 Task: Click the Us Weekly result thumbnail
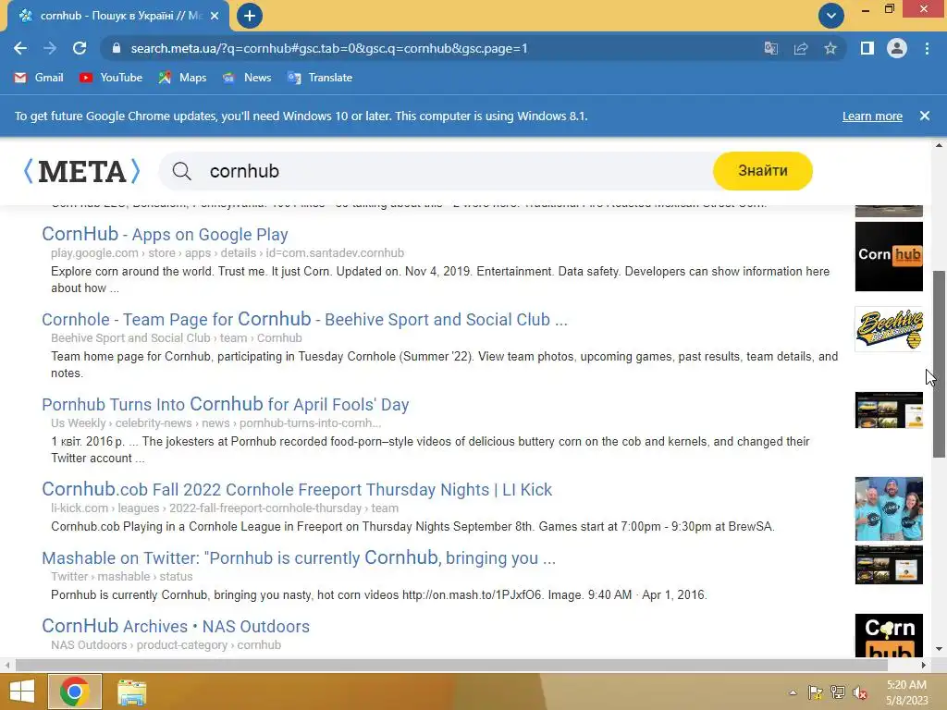click(889, 410)
